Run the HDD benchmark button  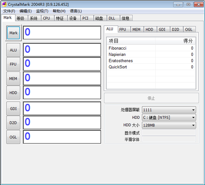[13, 93]
